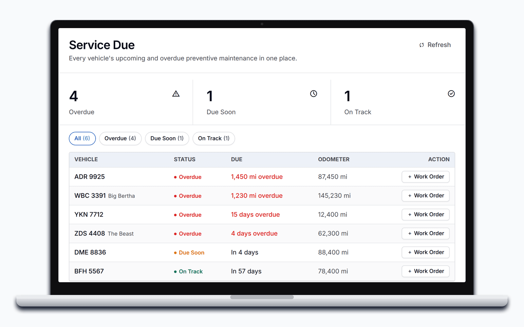Click the On Track summary card label
The width and height of the screenshot is (524, 327).
tap(358, 112)
